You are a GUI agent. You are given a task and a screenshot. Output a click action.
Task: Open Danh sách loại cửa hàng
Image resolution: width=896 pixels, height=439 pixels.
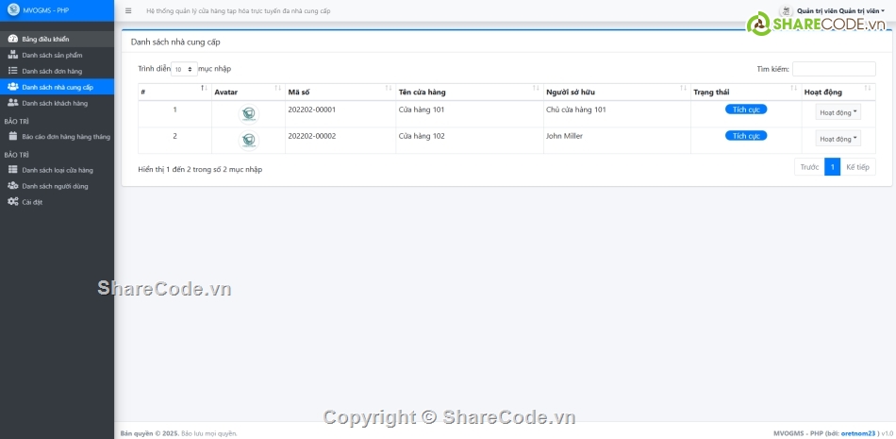point(58,170)
